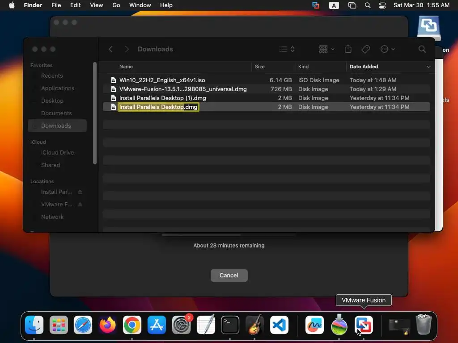The image size is (458, 343).
Task: Cancel the installation in background window
Action: pyautogui.click(x=229, y=275)
